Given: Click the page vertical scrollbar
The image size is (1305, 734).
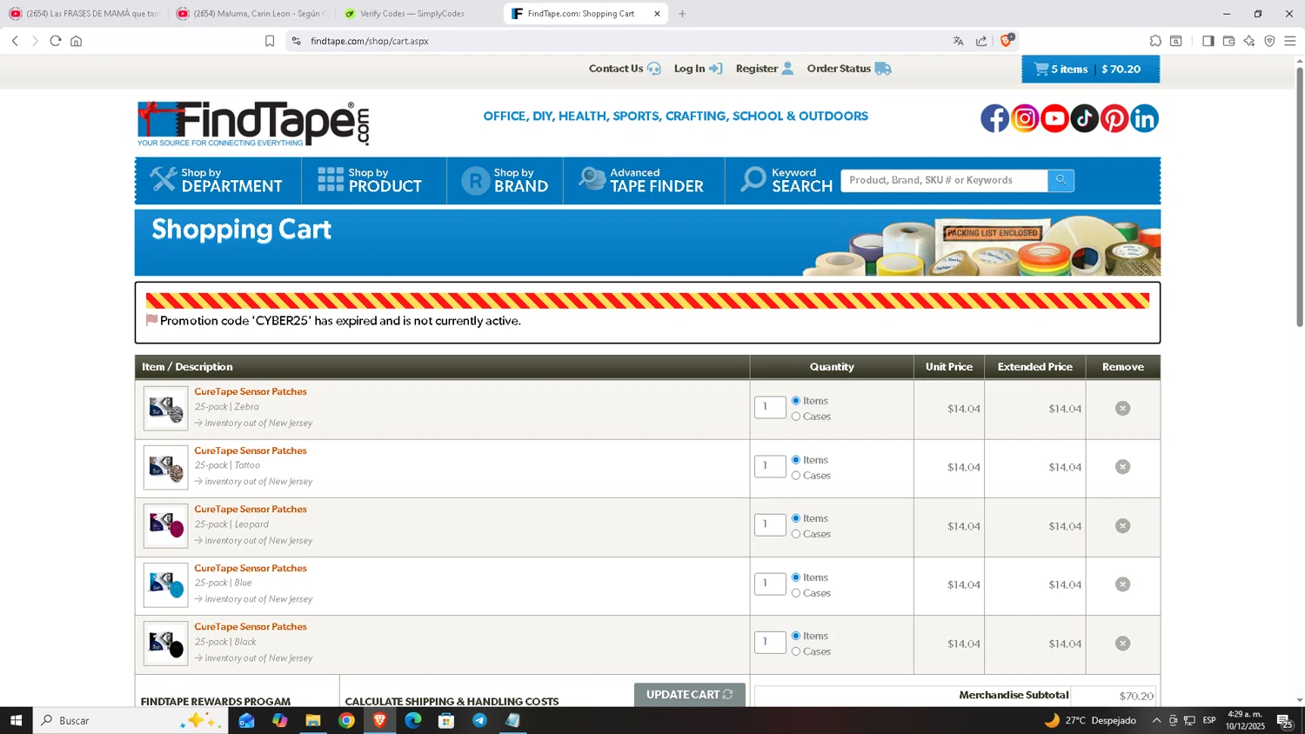Looking at the screenshot, I should coord(1300,197).
